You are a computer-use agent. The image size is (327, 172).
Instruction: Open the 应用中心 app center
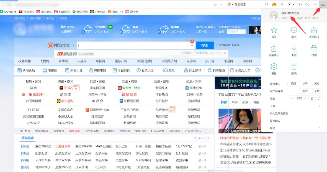[x=274, y=50]
